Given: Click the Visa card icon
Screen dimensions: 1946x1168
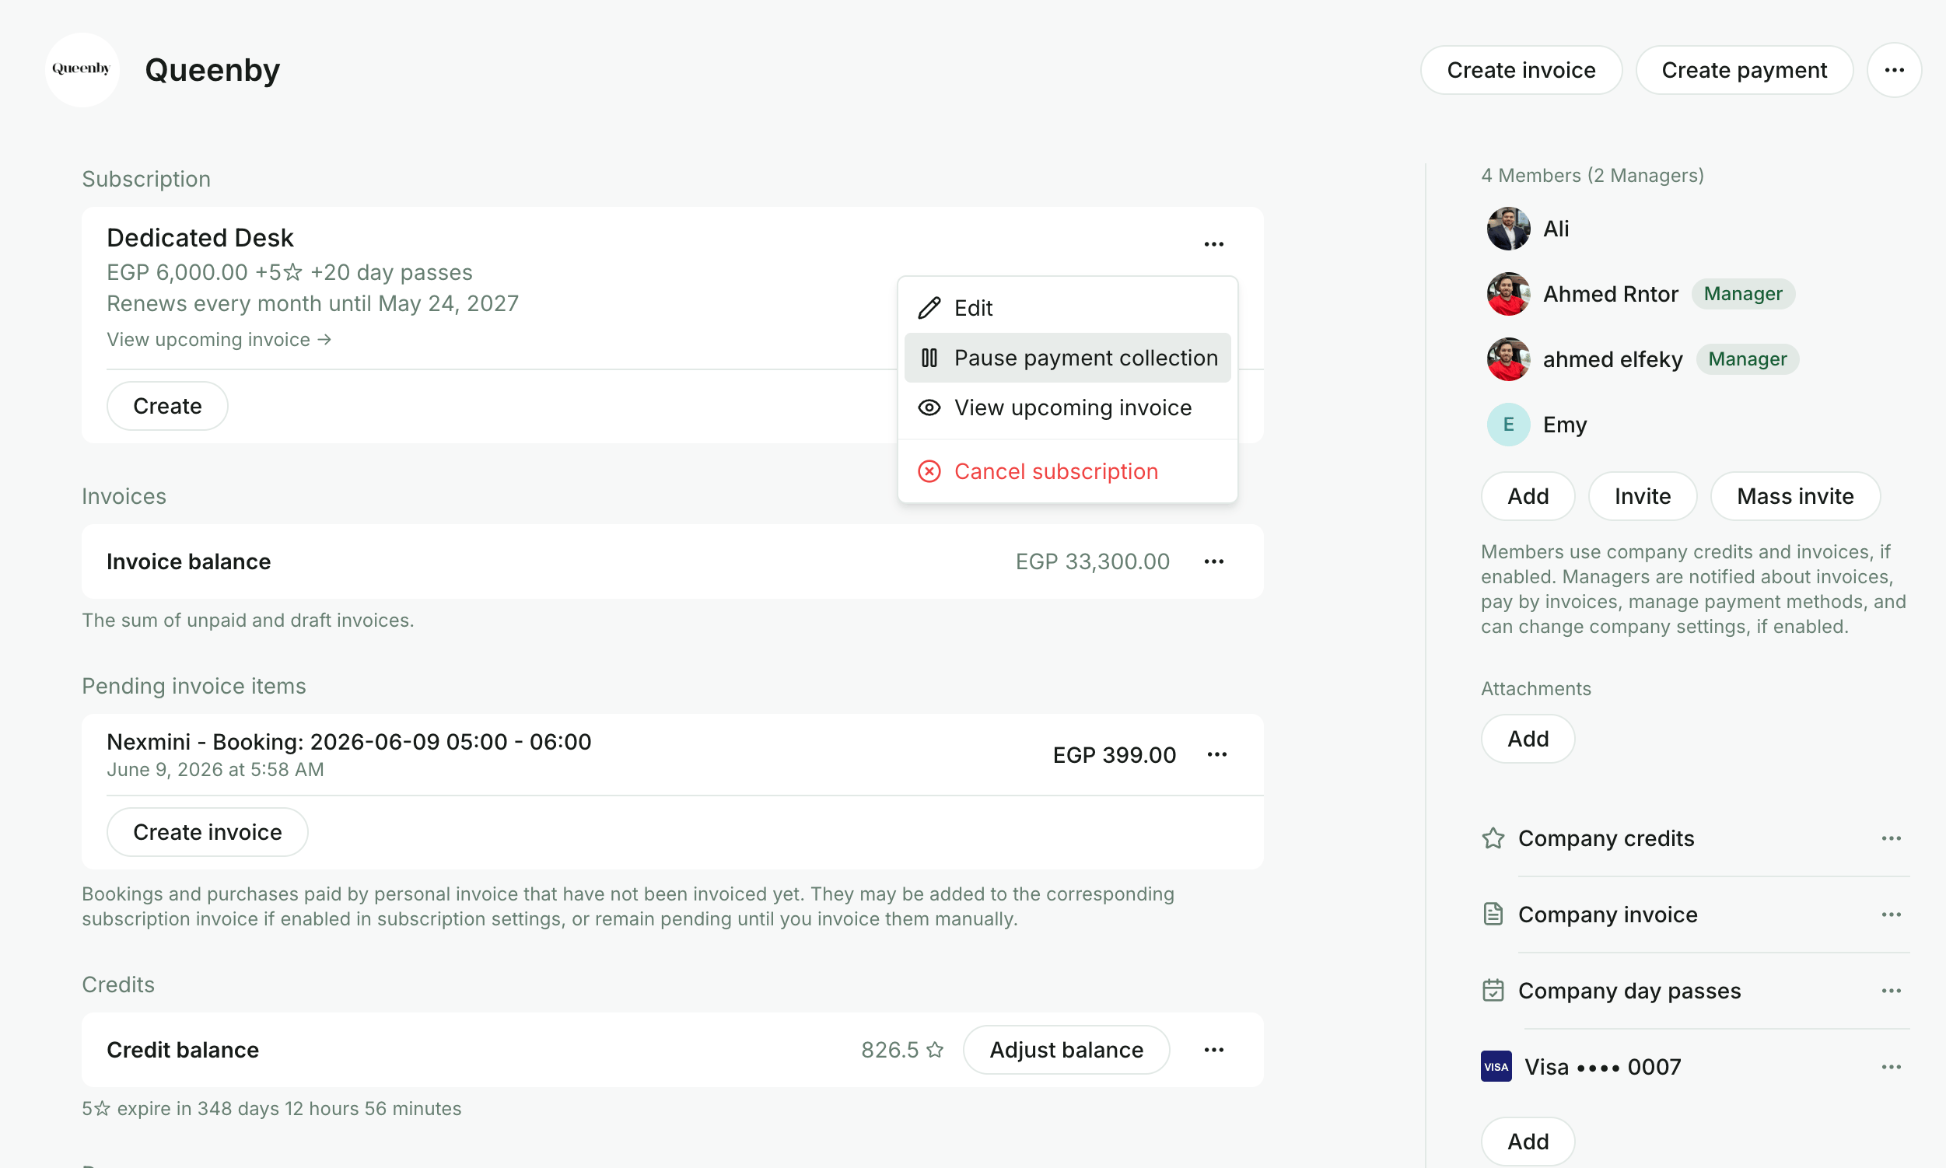Looking at the screenshot, I should [1495, 1066].
